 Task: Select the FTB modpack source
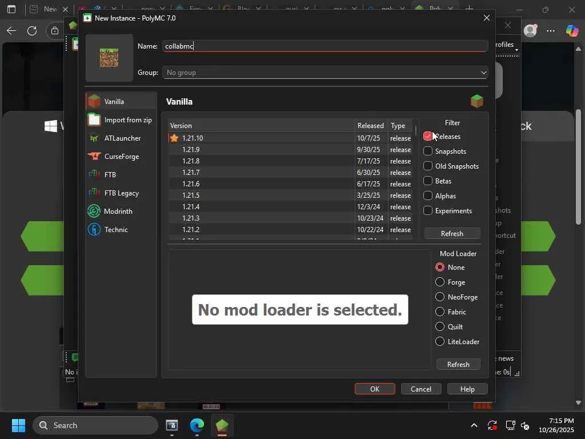[x=121, y=175]
